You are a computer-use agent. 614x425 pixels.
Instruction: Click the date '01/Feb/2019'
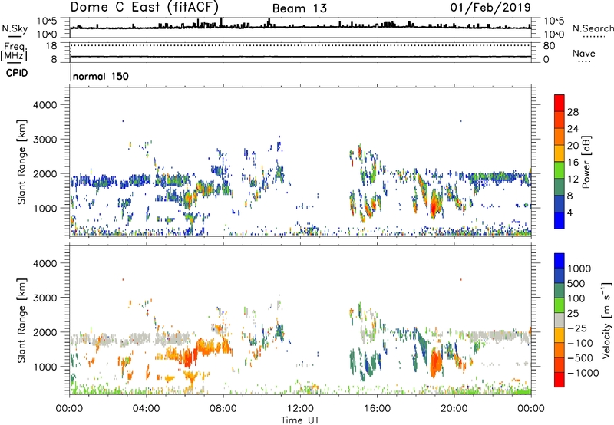(x=490, y=8)
